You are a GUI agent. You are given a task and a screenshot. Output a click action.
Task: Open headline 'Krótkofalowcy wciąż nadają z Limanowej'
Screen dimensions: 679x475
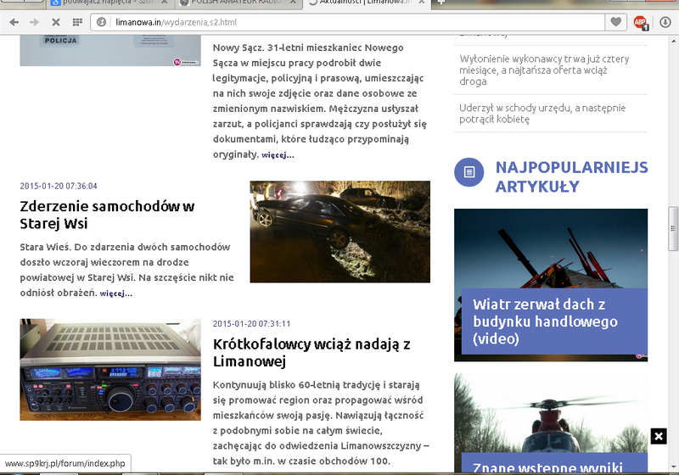pos(311,353)
